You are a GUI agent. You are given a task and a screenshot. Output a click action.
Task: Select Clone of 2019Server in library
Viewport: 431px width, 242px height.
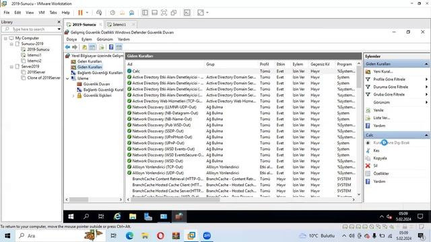click(x=43, y=78)
